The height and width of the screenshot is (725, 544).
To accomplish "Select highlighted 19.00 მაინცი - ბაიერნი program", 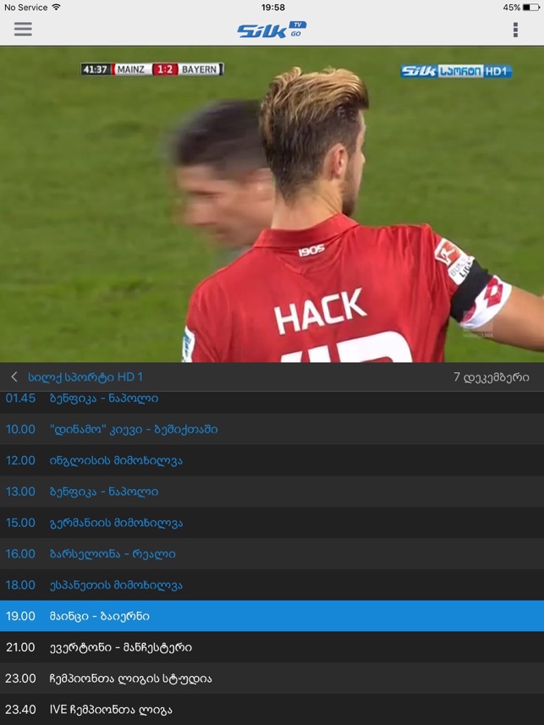I will point(272,616).
